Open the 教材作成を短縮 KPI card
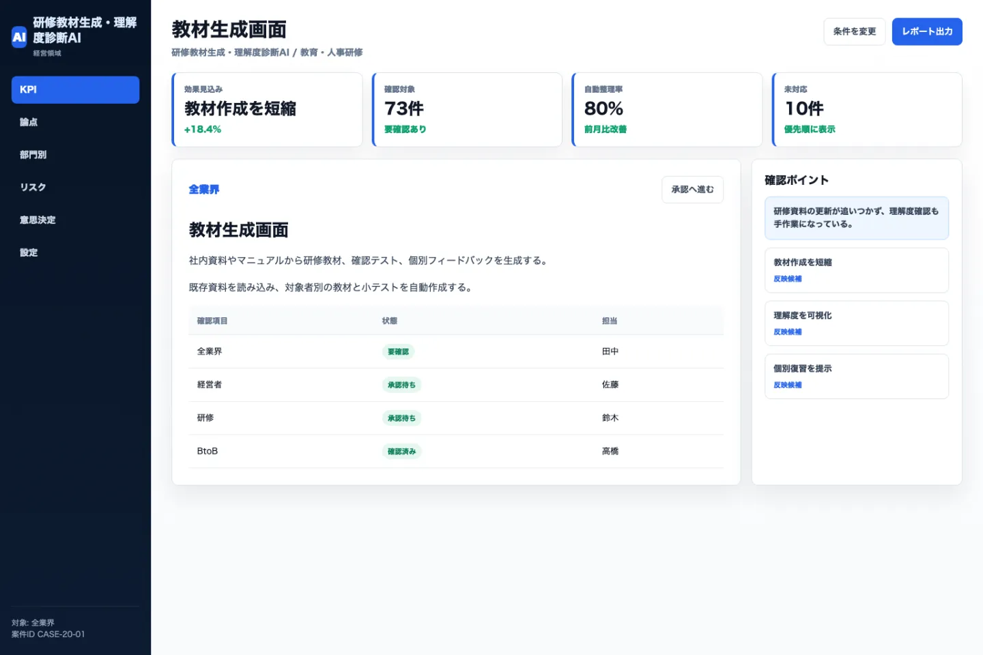This screenshot has width=983, height=655. point(267,109)
